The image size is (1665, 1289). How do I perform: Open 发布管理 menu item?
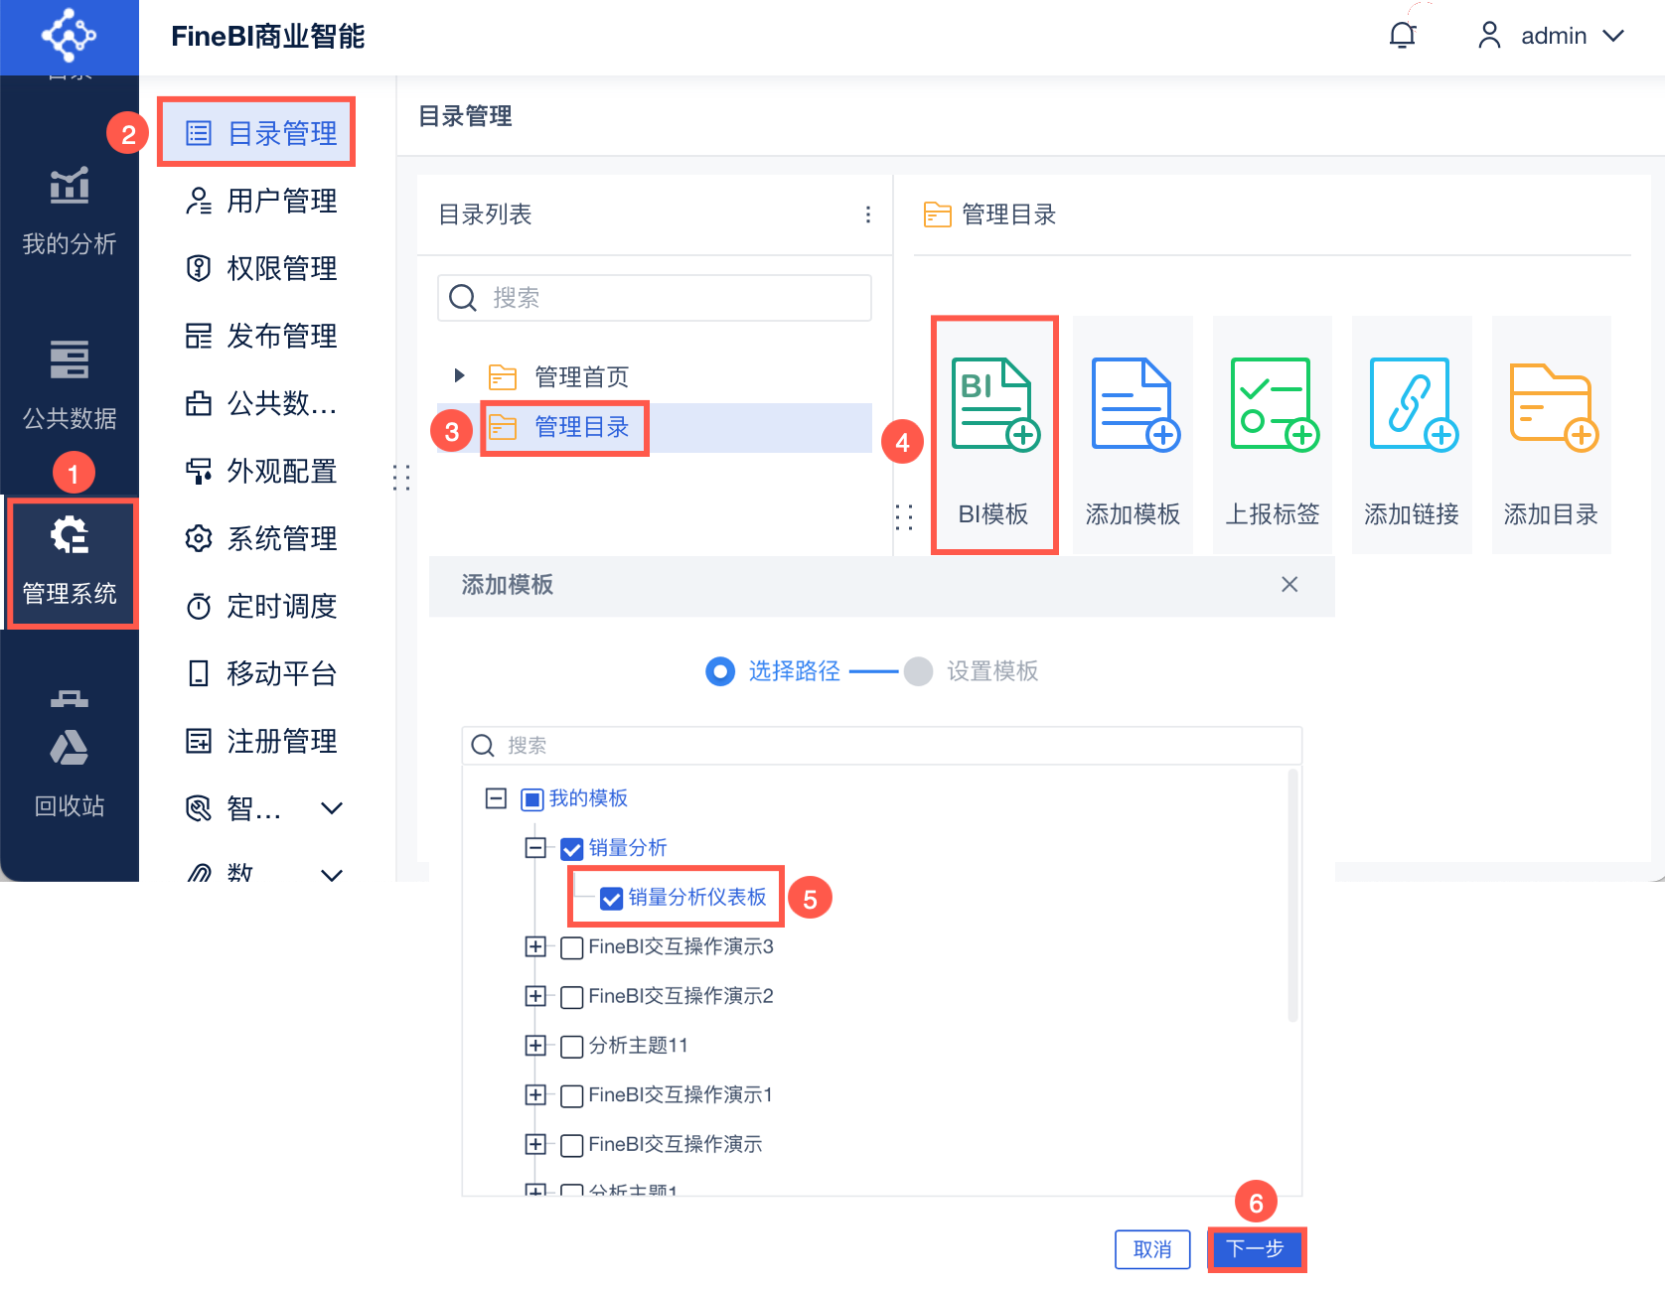[262, 336]
